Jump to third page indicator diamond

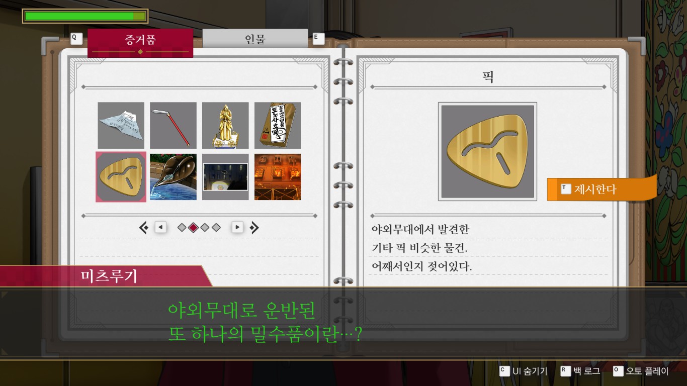click(205, 228)
